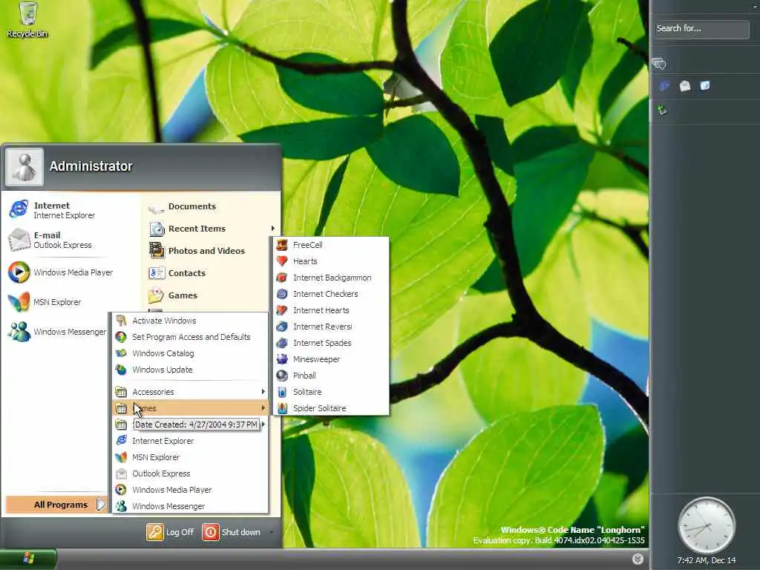This screenshot has height=570, width=760.
Task: Open Windows Messenger in All Programs list
Action: 190,506
